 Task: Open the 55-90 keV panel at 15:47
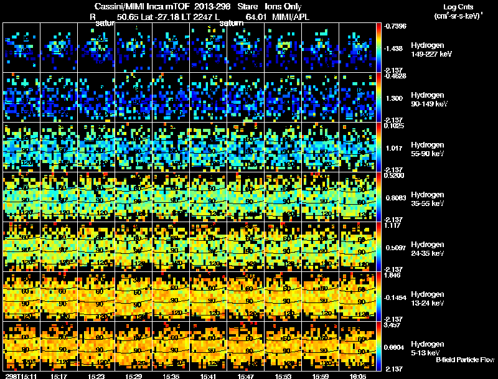(x=245, y=147)
